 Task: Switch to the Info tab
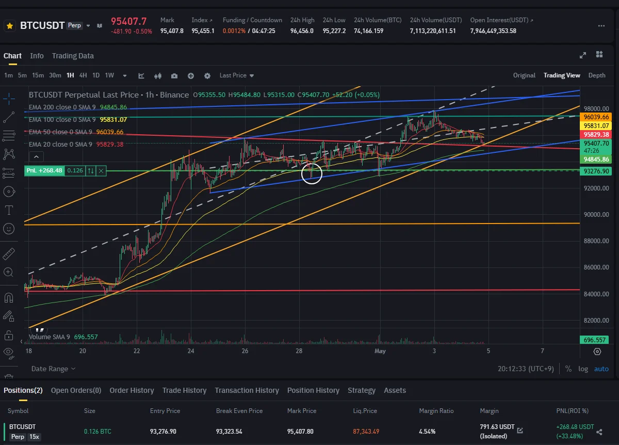(x=37, y=56)
